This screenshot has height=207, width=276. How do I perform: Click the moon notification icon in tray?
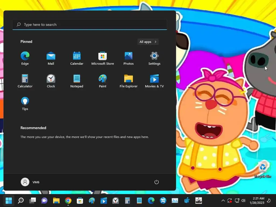click(269, 201)
